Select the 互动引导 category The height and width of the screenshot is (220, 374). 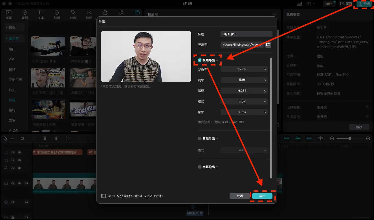pyautogui.click(x=16, y=80)
